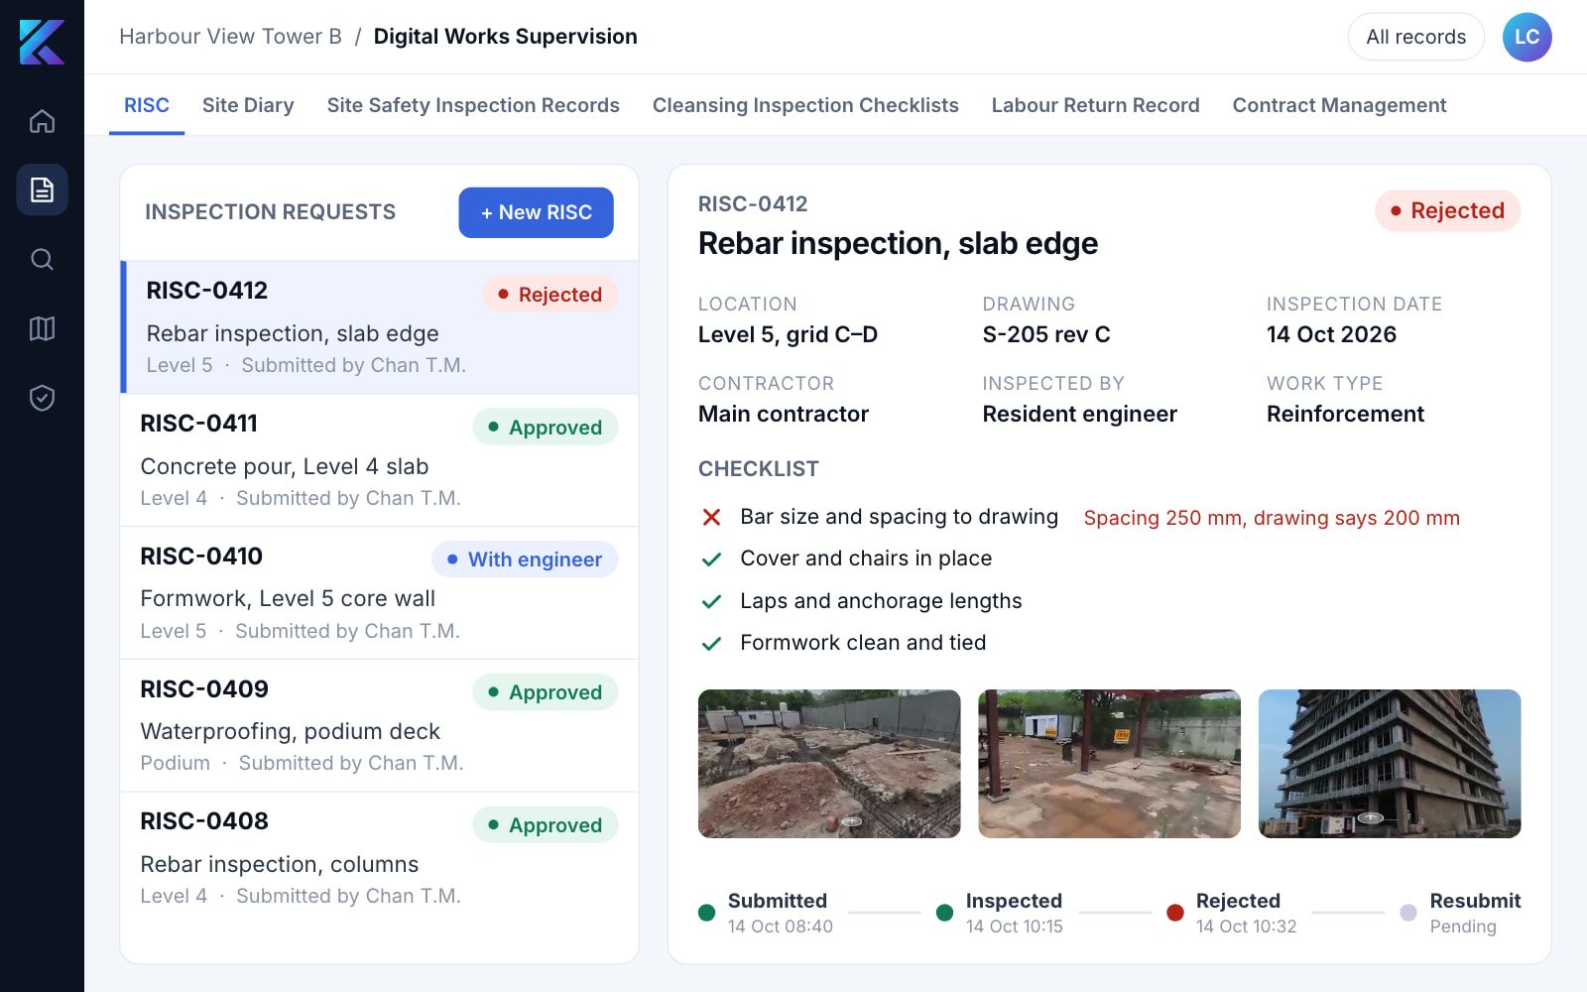The height and width of the screenshot is (992, 1587).
Task: Click the inspection date '14 Oct 2026'
Action: [x=1331, y=334]
